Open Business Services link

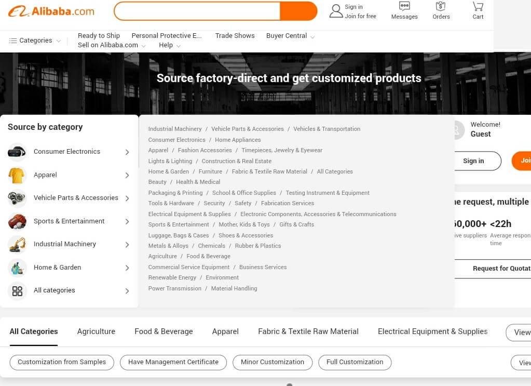coord(263,268)
